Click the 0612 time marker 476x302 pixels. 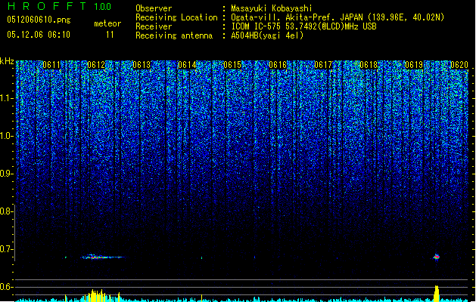pyautogui.click(x=96, y=65)
